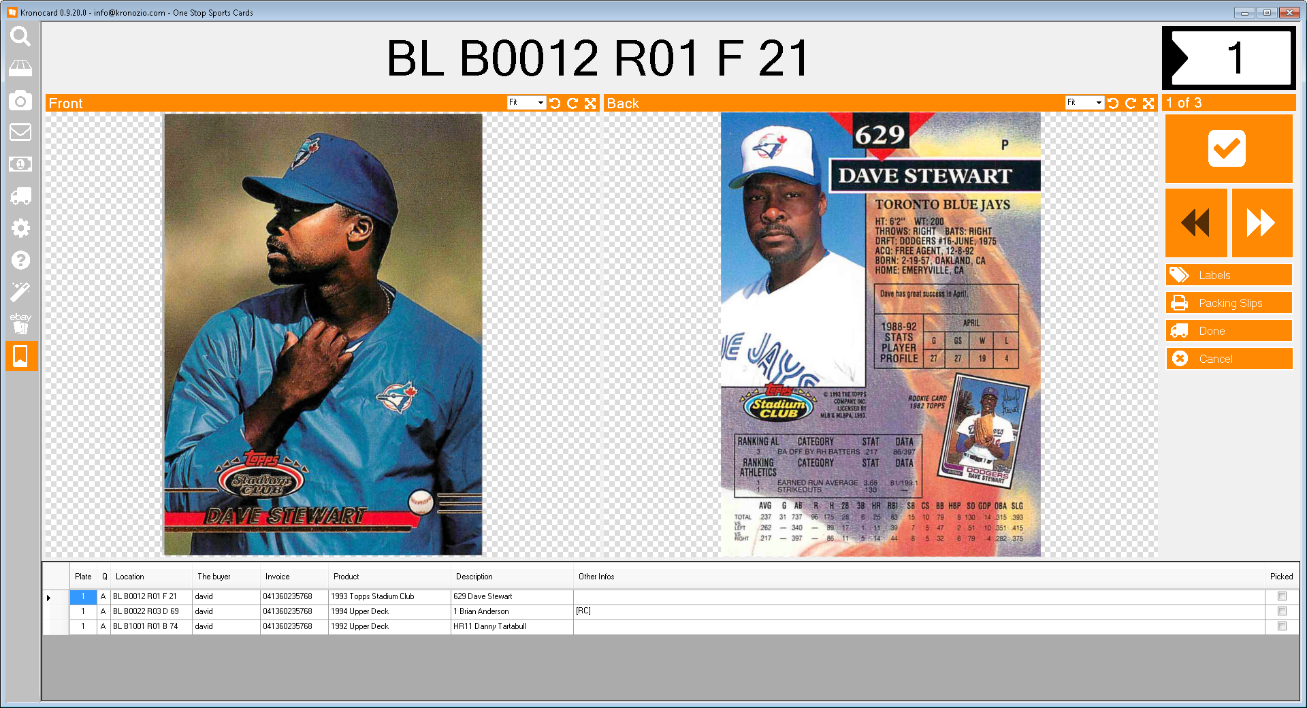This screenshot has width=1307, height=708.
Task: Restore down the Kronocard window
Action: click(x=1267, y=12)
